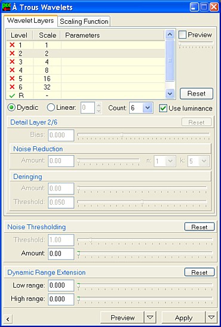The height and width of the screenshot is (327, 221).
Task: Tick the Preview checkbox at top right
Action: [182, 35]
